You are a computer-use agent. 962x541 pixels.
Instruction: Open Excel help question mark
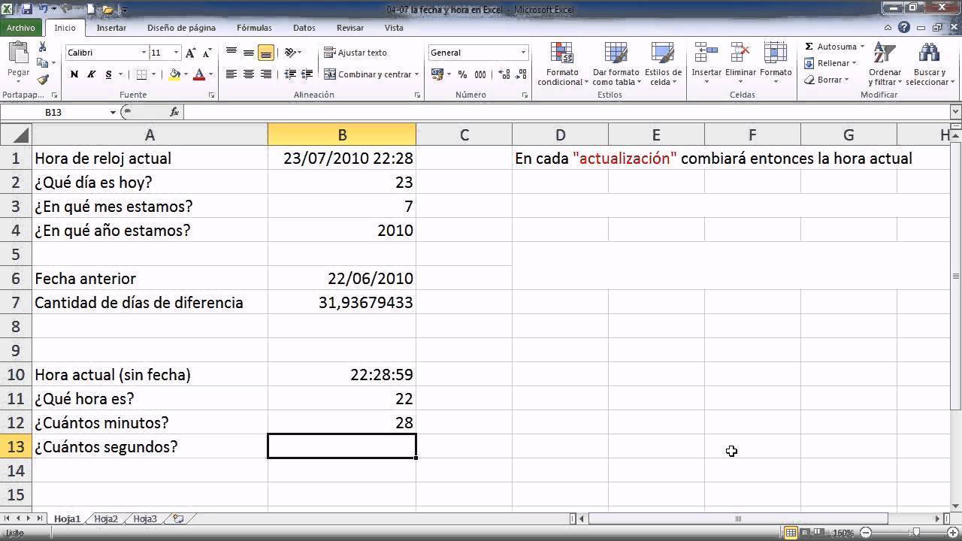(904, 28)
